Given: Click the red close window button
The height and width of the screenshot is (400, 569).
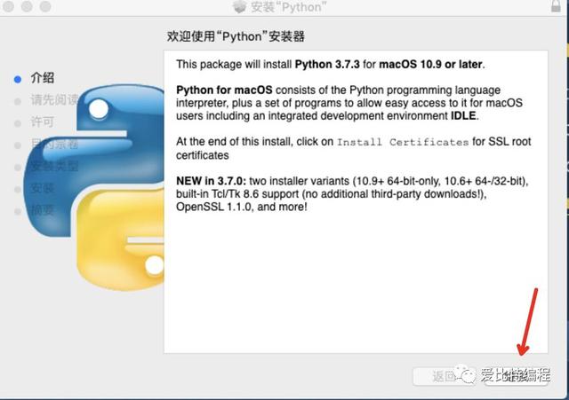Looking at the screenshot, I should 8,6.
